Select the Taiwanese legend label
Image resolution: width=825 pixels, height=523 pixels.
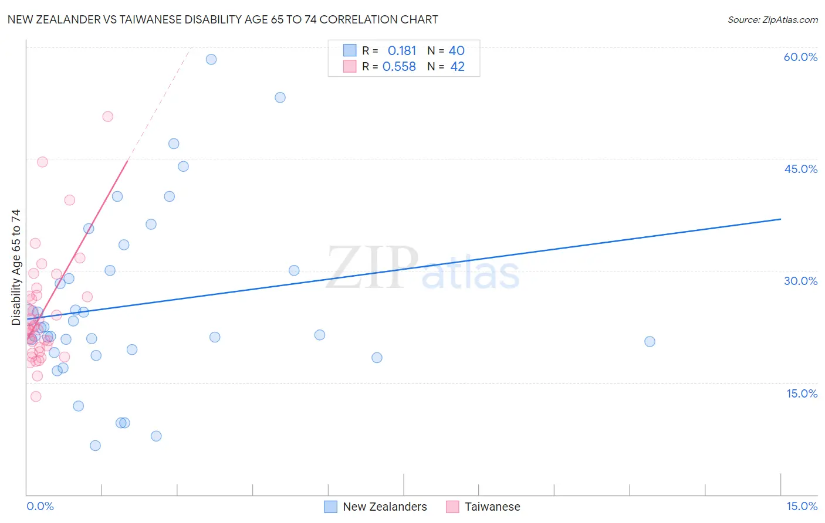click(492, 507)
